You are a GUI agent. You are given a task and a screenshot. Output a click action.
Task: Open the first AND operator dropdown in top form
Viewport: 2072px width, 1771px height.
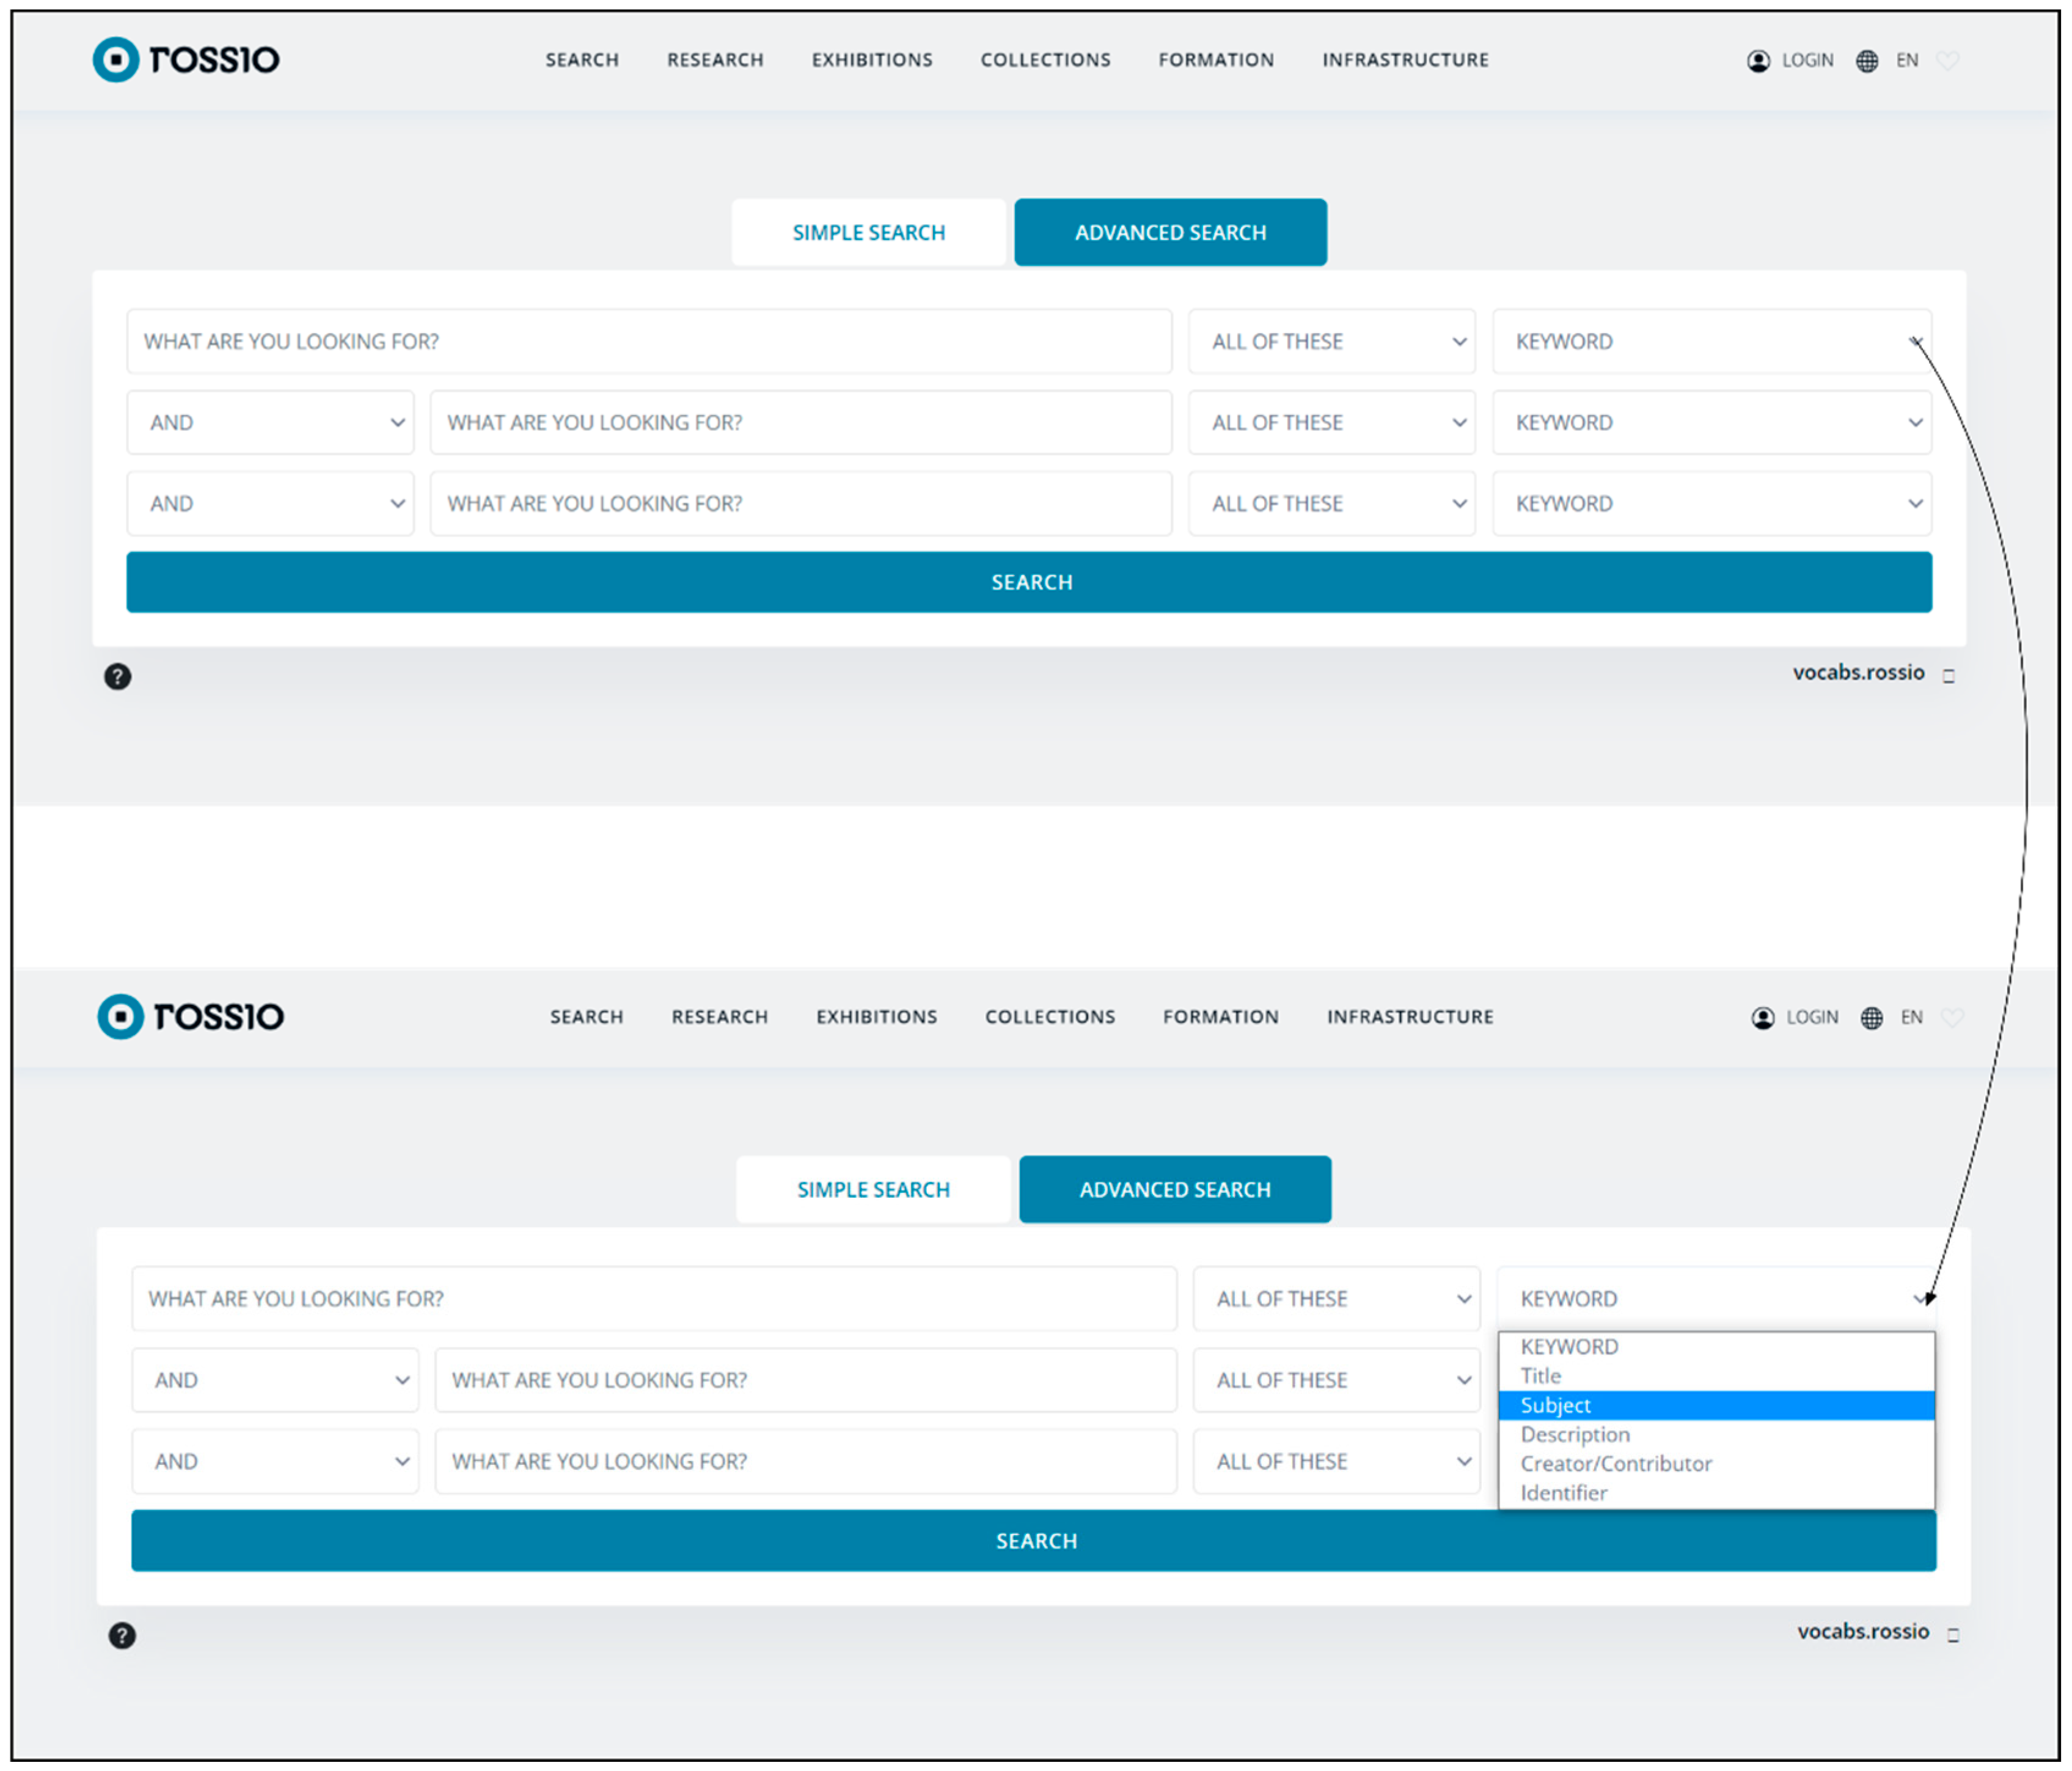(x=270, y=423)
